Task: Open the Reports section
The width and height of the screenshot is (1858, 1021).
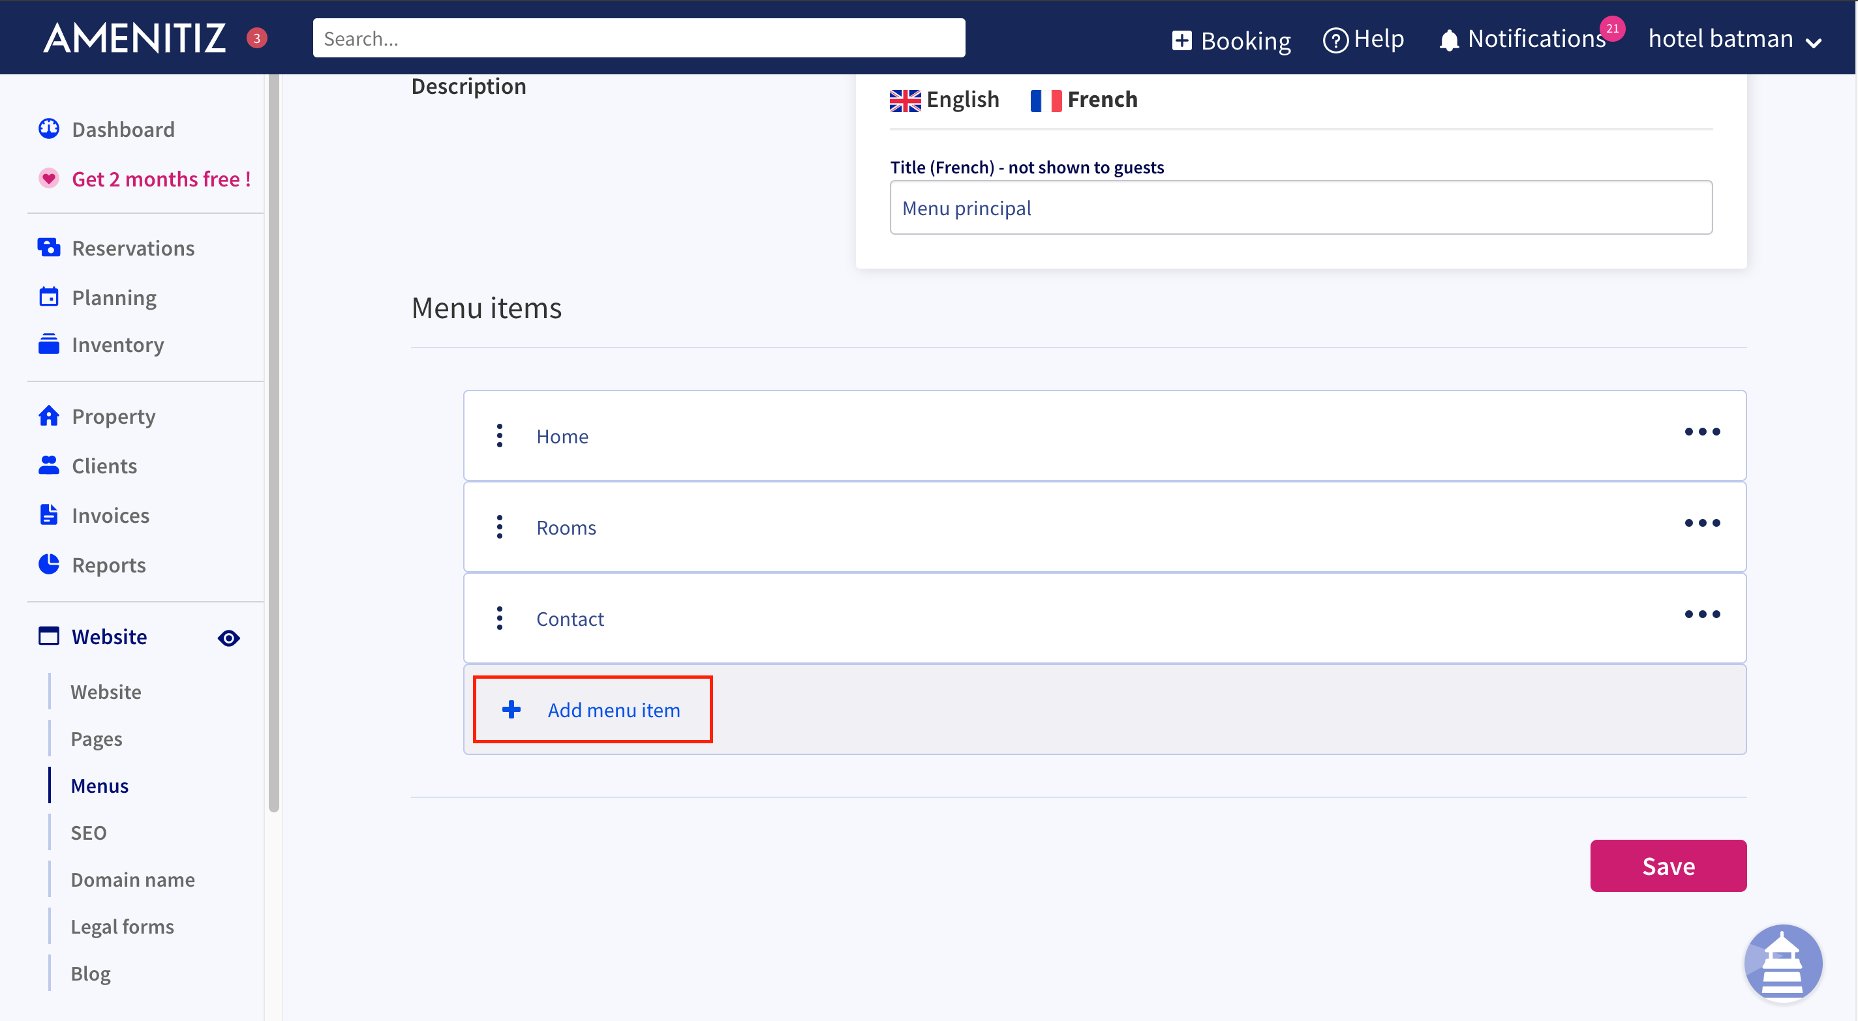Action: click(x=109, y=565)
